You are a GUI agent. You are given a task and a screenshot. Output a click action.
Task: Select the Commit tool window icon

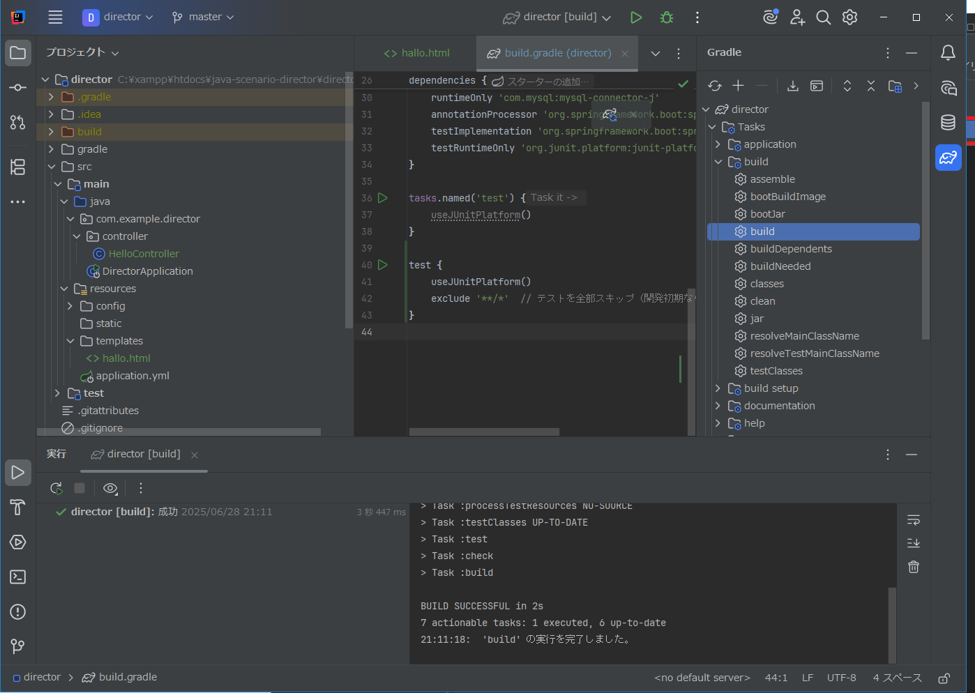click(18, 87)
